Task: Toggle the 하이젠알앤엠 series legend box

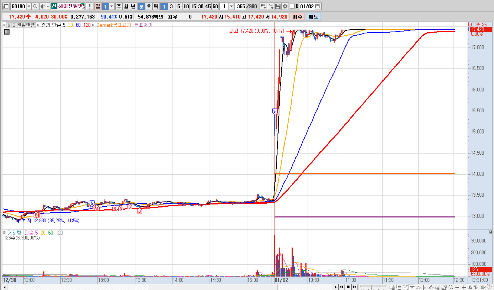Action: pos(4,25)
